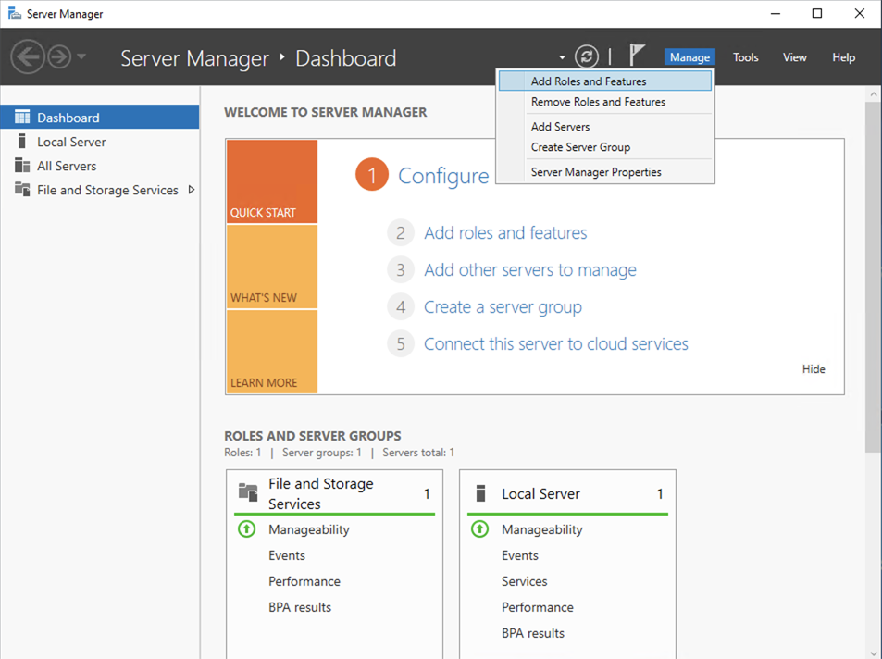This screenshot has width=882, height=659.
Task: Select Dashboard in the navigation pane
Action: (100, 117)
